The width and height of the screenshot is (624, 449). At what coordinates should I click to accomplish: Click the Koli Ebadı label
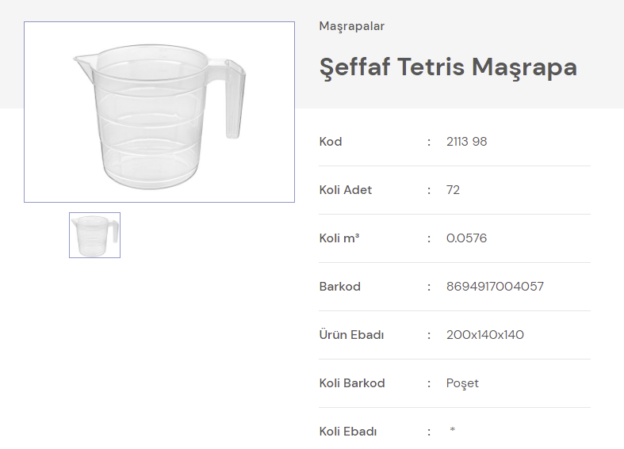tap(348, 432)
